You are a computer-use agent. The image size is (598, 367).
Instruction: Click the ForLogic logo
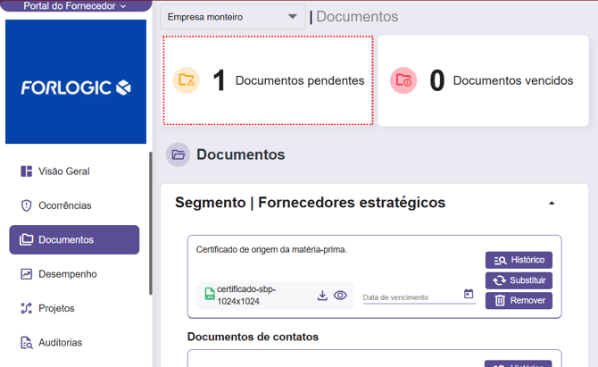(76, 87)
